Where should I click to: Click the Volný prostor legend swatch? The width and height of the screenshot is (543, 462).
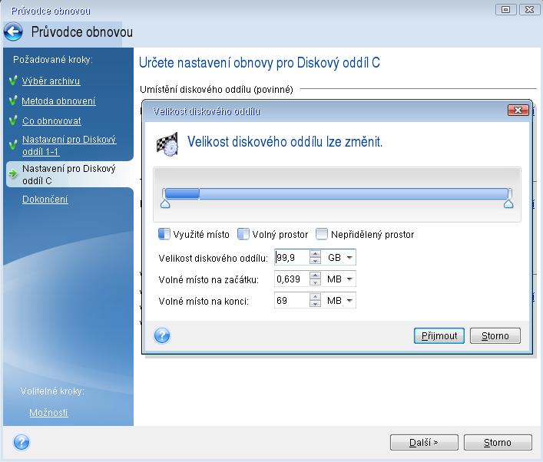coord(243,234)
